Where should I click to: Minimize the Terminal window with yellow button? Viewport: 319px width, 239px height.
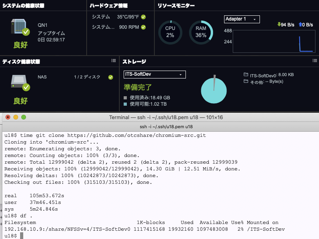point(16,117)
